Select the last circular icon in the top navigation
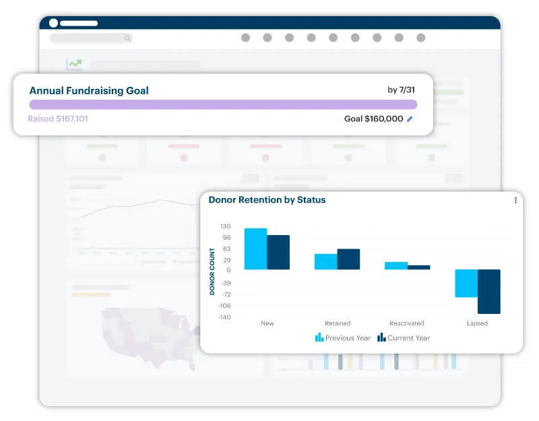This screenshot has height=421, width=539. click(421, 38)
